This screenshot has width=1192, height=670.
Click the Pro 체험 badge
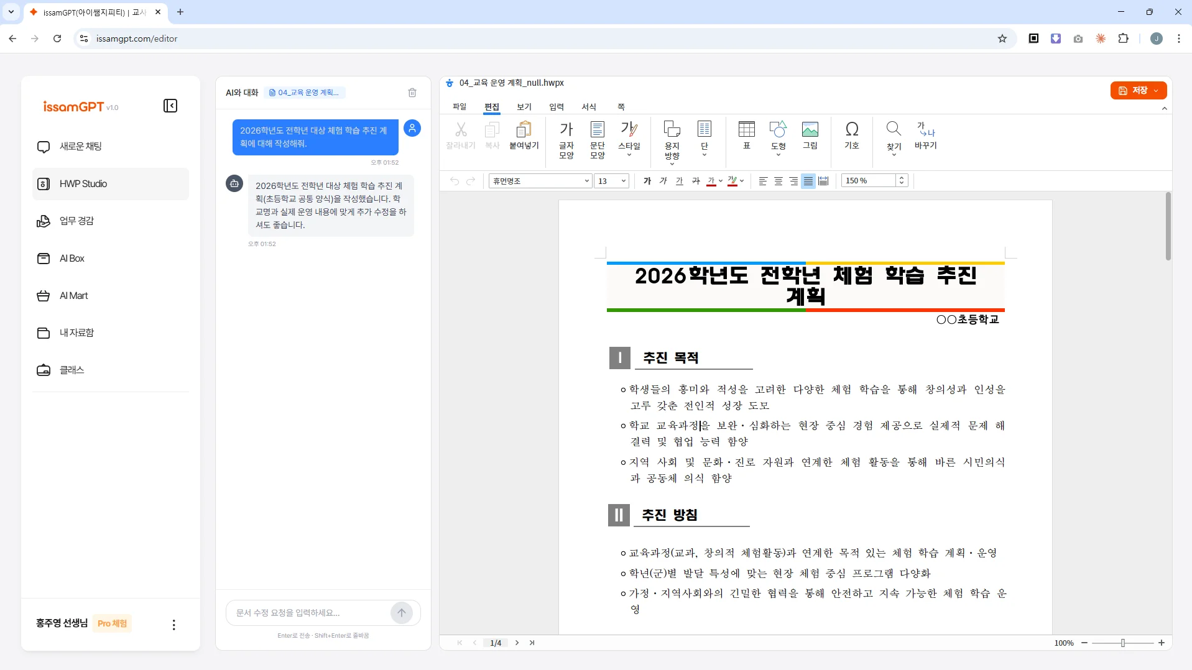tap(112, 623)
